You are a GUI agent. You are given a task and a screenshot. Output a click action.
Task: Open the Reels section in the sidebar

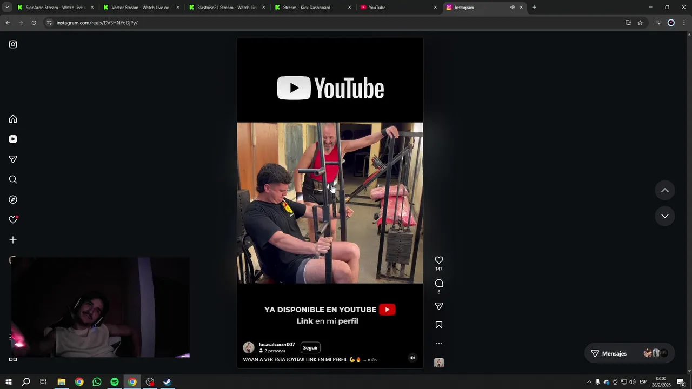pos(13,139)
